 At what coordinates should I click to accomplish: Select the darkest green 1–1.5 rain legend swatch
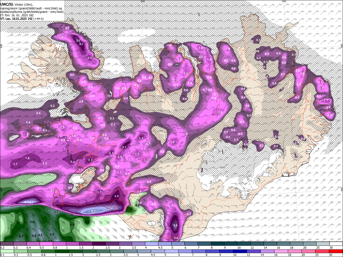click(x=62, y=251)
